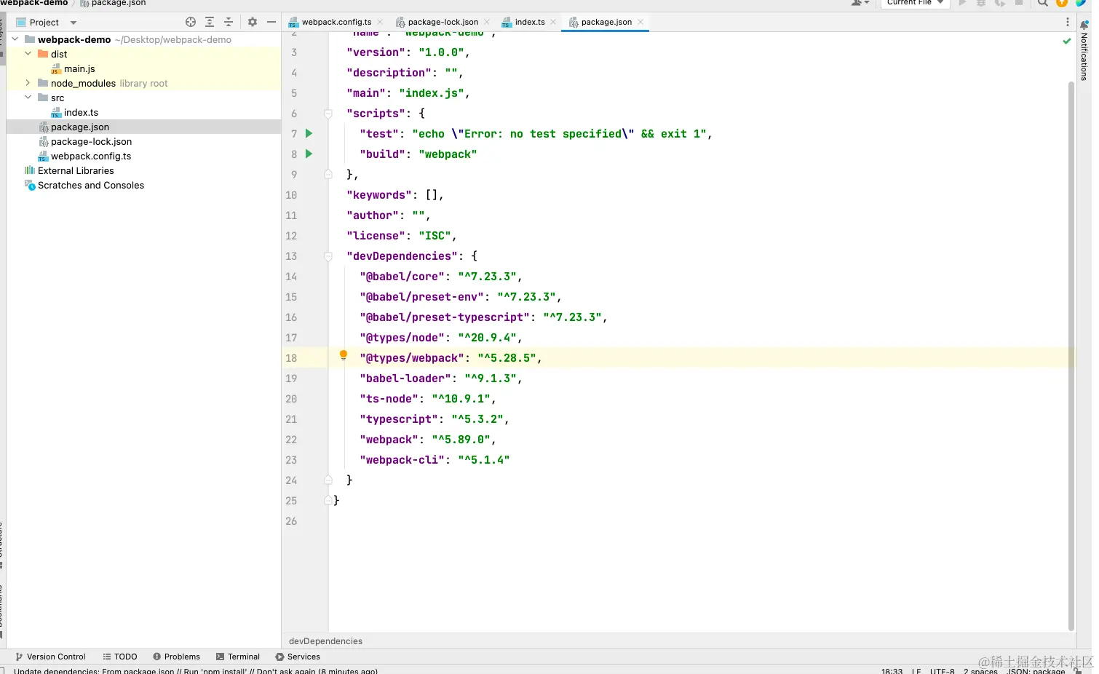
Task: Run the build script gutter arrow
Action: 309,154
